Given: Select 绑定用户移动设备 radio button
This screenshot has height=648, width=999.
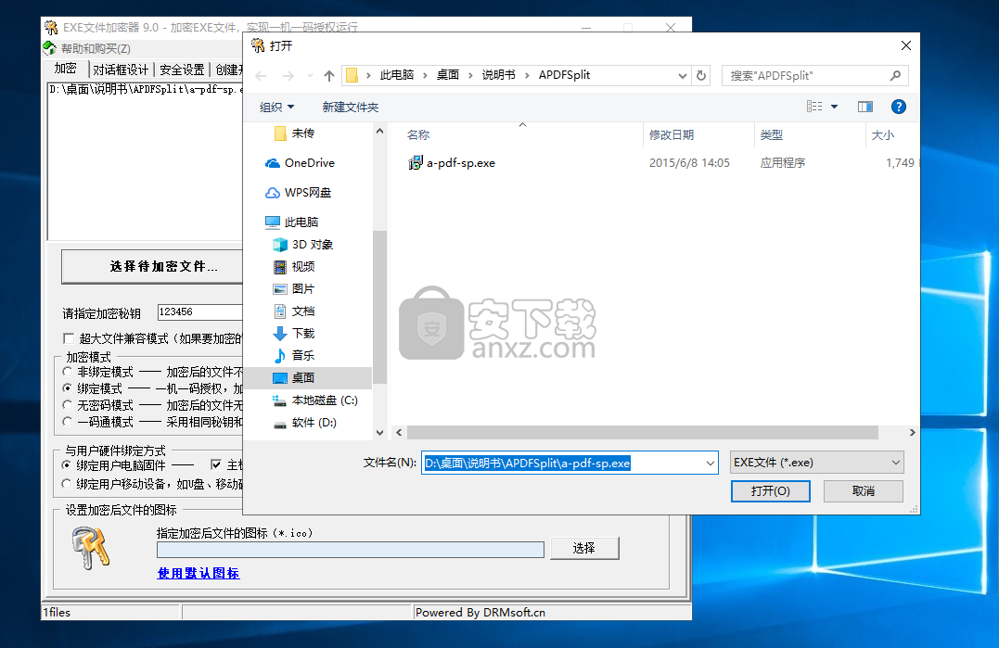Looking at the screenshot, I should [x=66, y=485].
